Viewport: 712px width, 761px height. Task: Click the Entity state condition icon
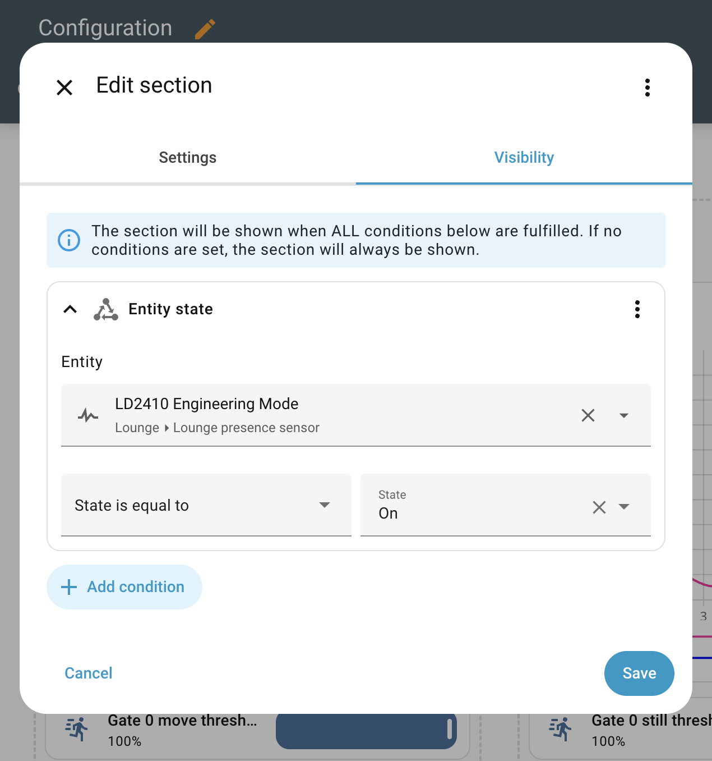(x=106, y=309)
